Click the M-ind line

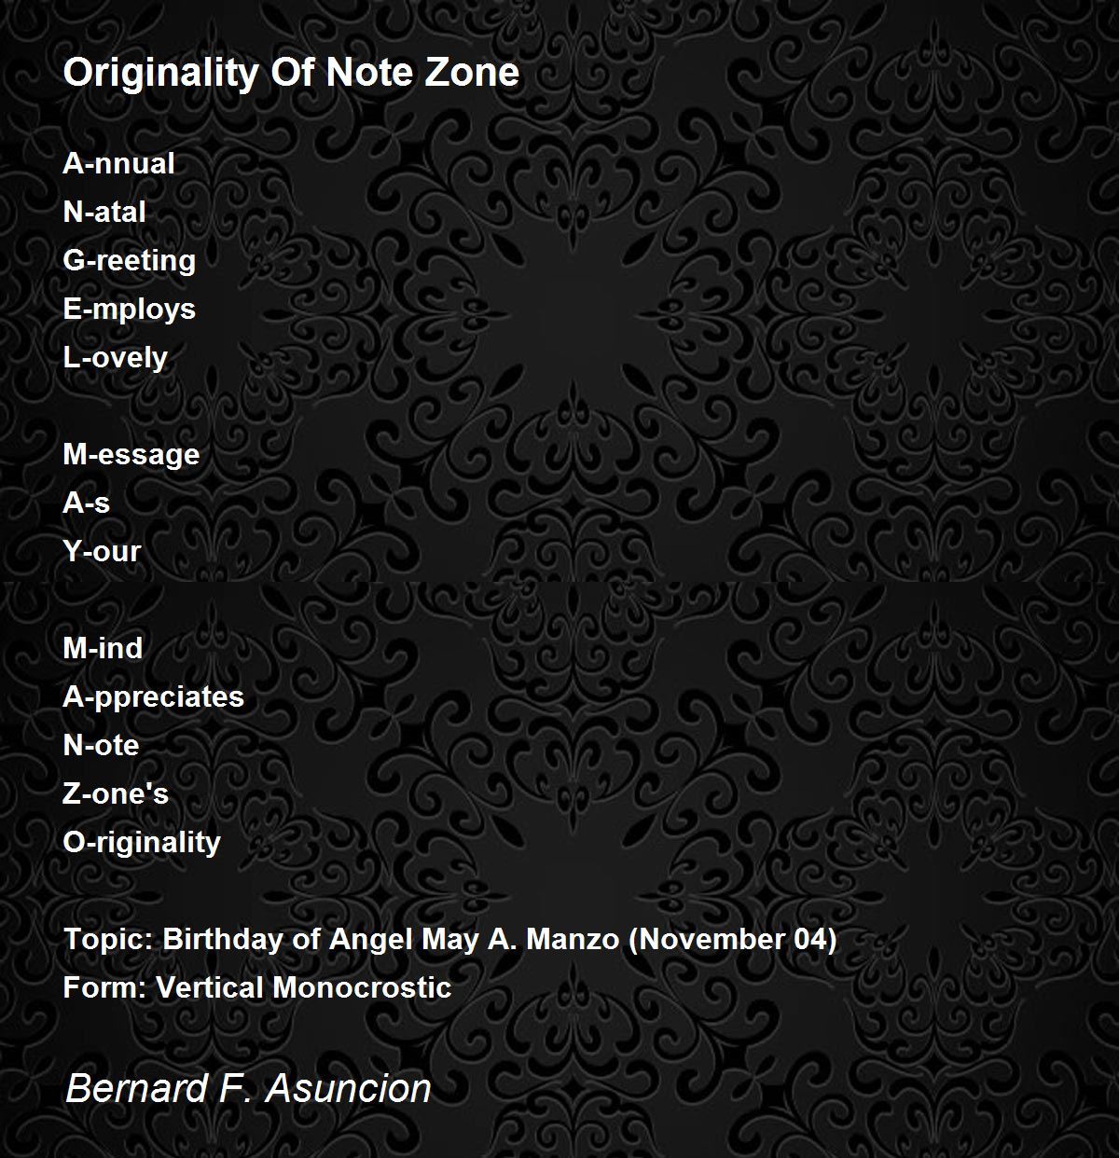(103, 648)
